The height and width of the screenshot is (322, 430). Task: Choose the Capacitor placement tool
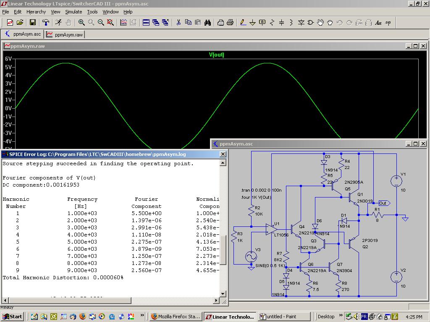(281, 23)
